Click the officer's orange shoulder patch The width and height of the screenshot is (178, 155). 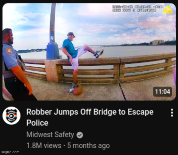[9, 51]
